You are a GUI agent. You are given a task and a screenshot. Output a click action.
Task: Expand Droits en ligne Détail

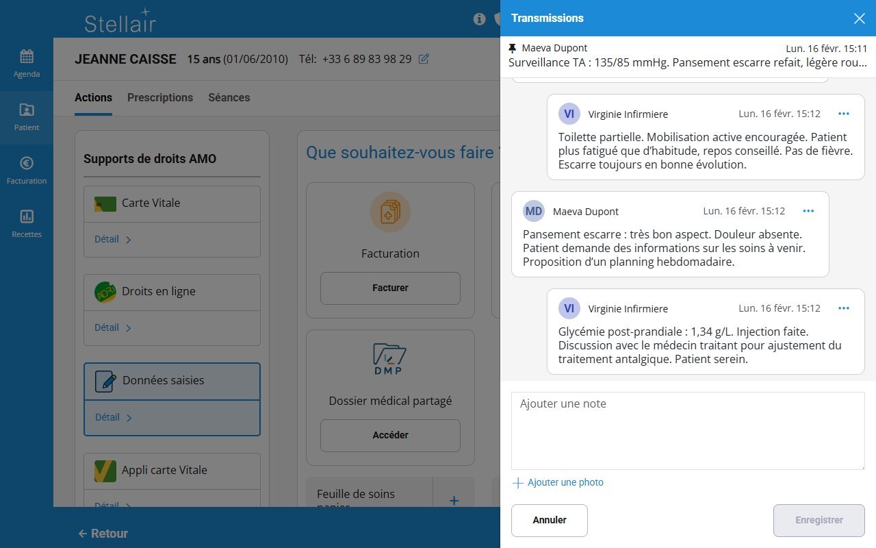point(113,328)
